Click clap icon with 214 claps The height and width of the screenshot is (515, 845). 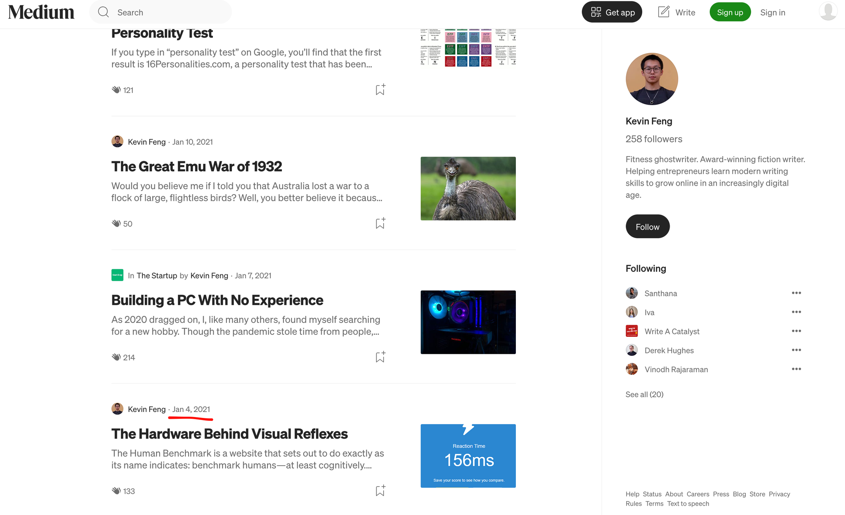click(116, 357)
